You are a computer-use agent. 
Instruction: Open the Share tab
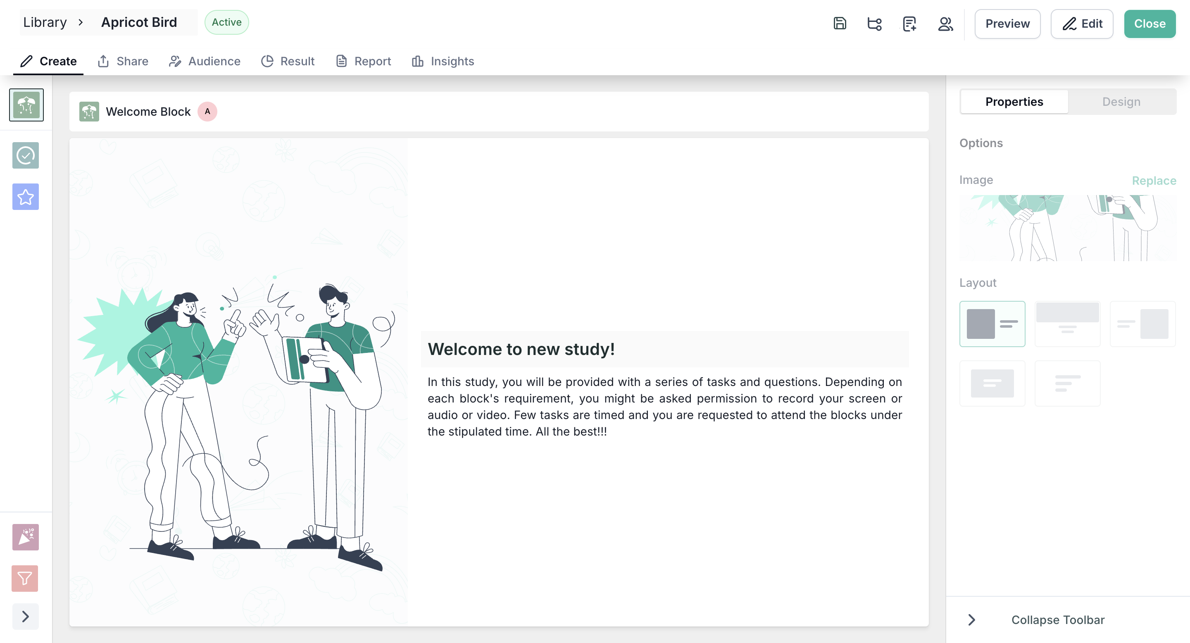point(123,61)
